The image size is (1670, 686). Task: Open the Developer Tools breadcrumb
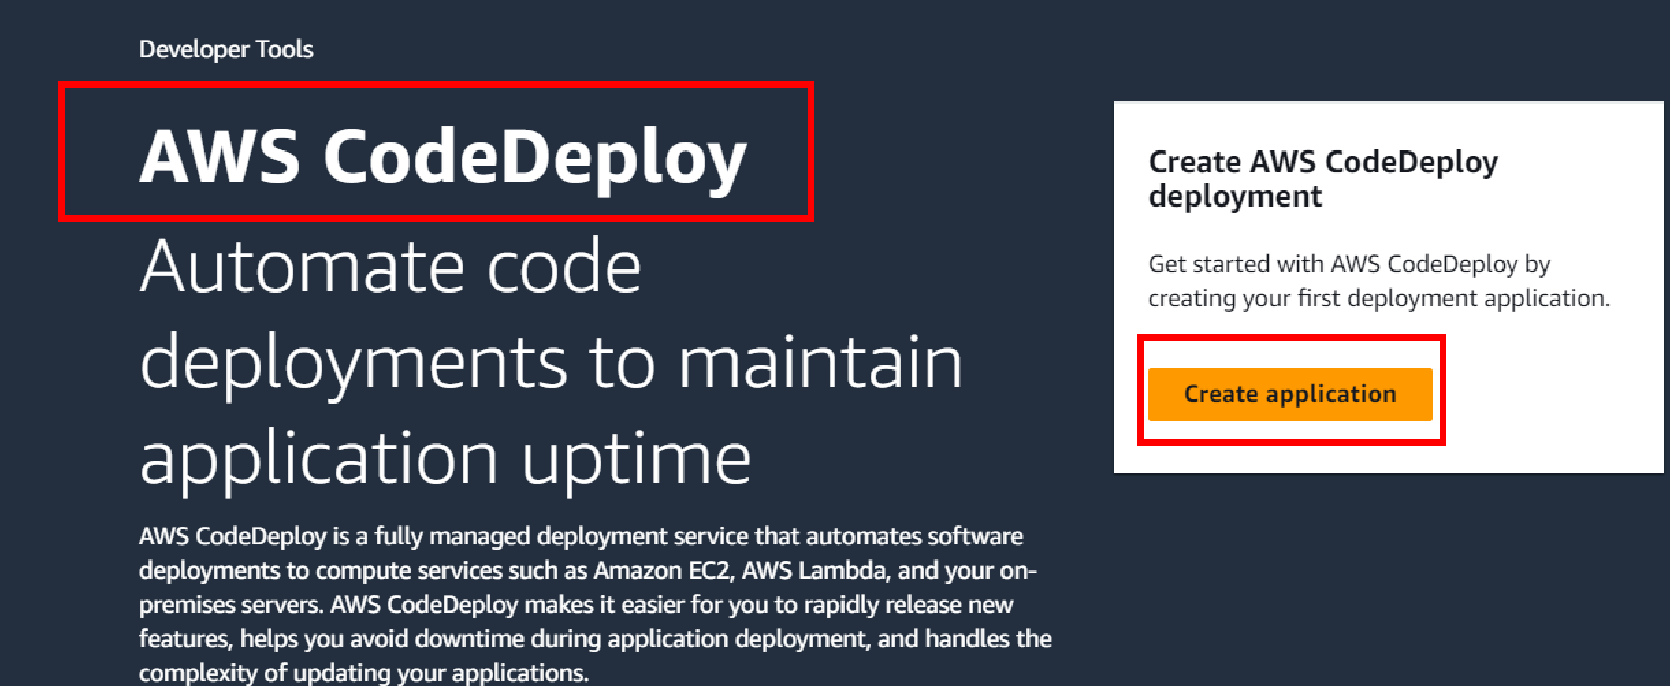[x=226, y=49]
